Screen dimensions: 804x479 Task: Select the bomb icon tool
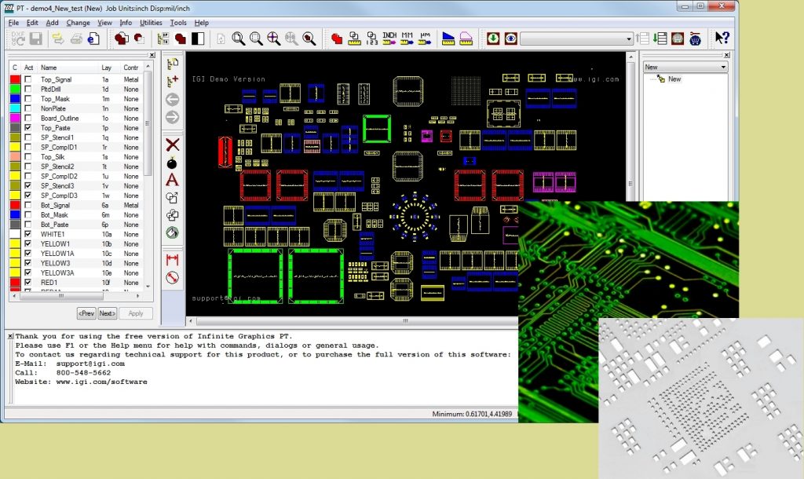[x=173, y=163]
